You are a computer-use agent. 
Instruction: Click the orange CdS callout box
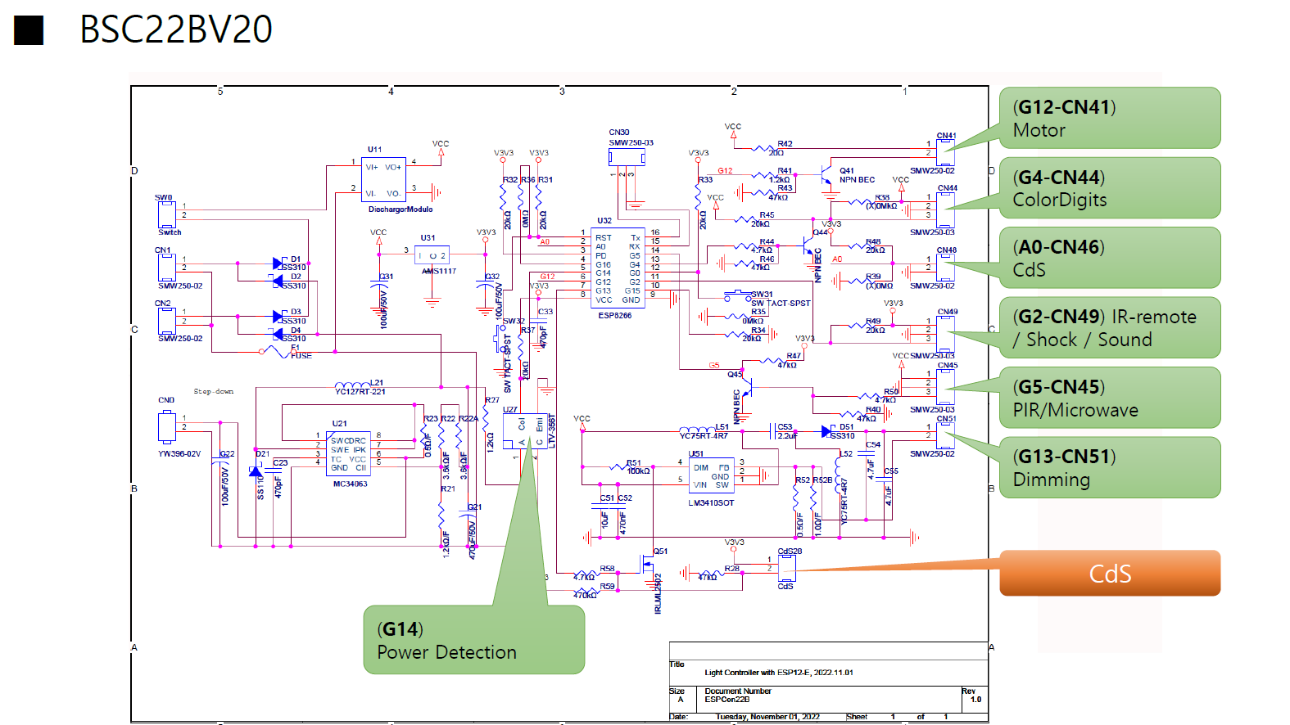pyautogui.click(x=1110, y=573)
